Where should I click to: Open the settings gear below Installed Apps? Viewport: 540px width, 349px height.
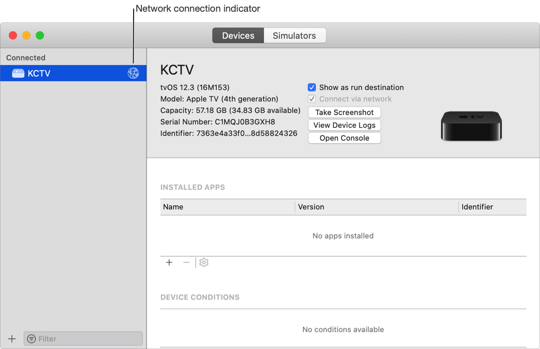tap(203, 262)
